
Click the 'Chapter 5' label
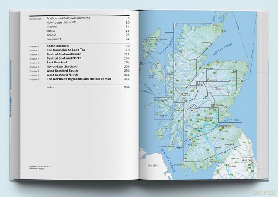click(34, 63)
